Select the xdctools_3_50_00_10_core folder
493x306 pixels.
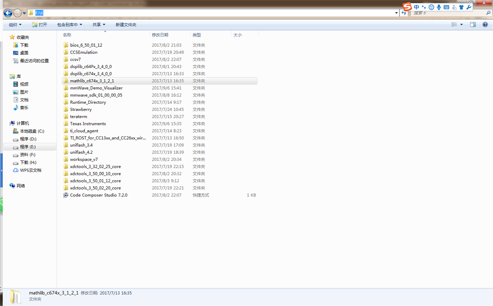pyautogui.click(x=95, y=174)
